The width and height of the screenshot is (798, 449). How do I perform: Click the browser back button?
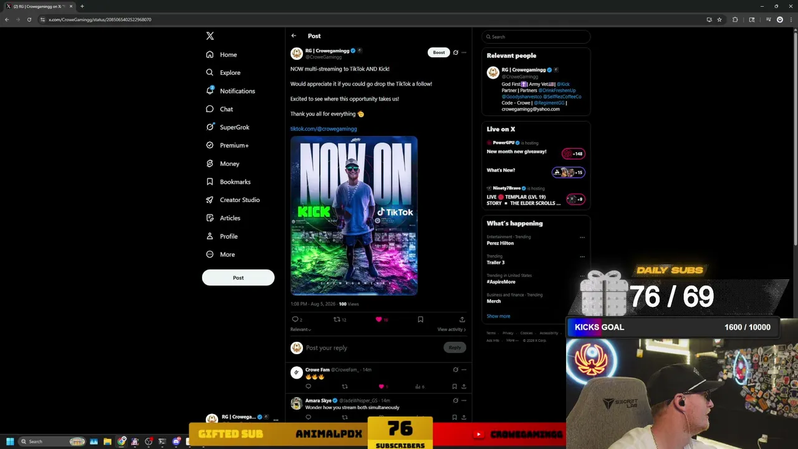6,20
